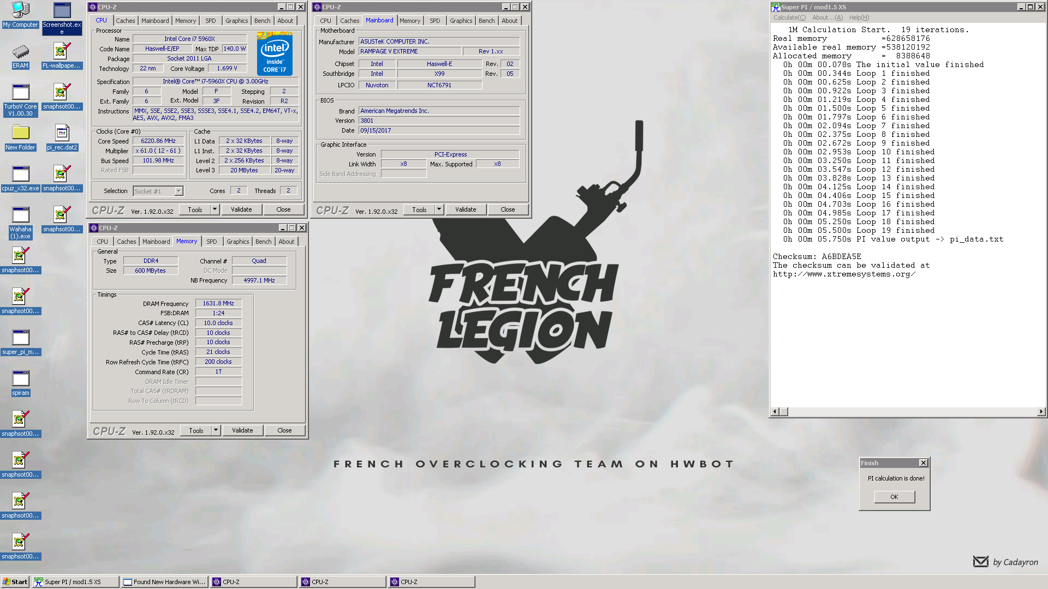Open Found New Hardware Wizard from taskbar
This screenshot has height=589, width=1048.
164,582
